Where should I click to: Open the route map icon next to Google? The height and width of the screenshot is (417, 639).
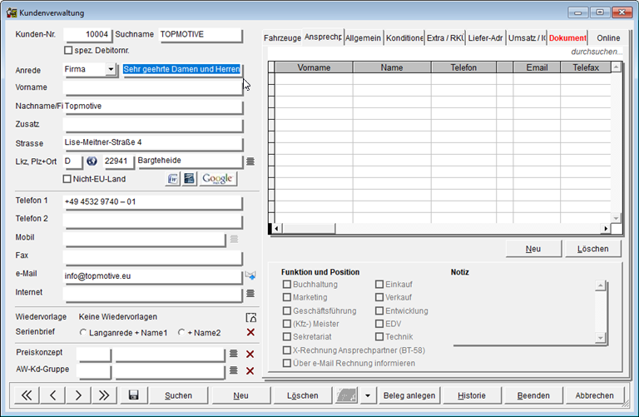[189, 179]
